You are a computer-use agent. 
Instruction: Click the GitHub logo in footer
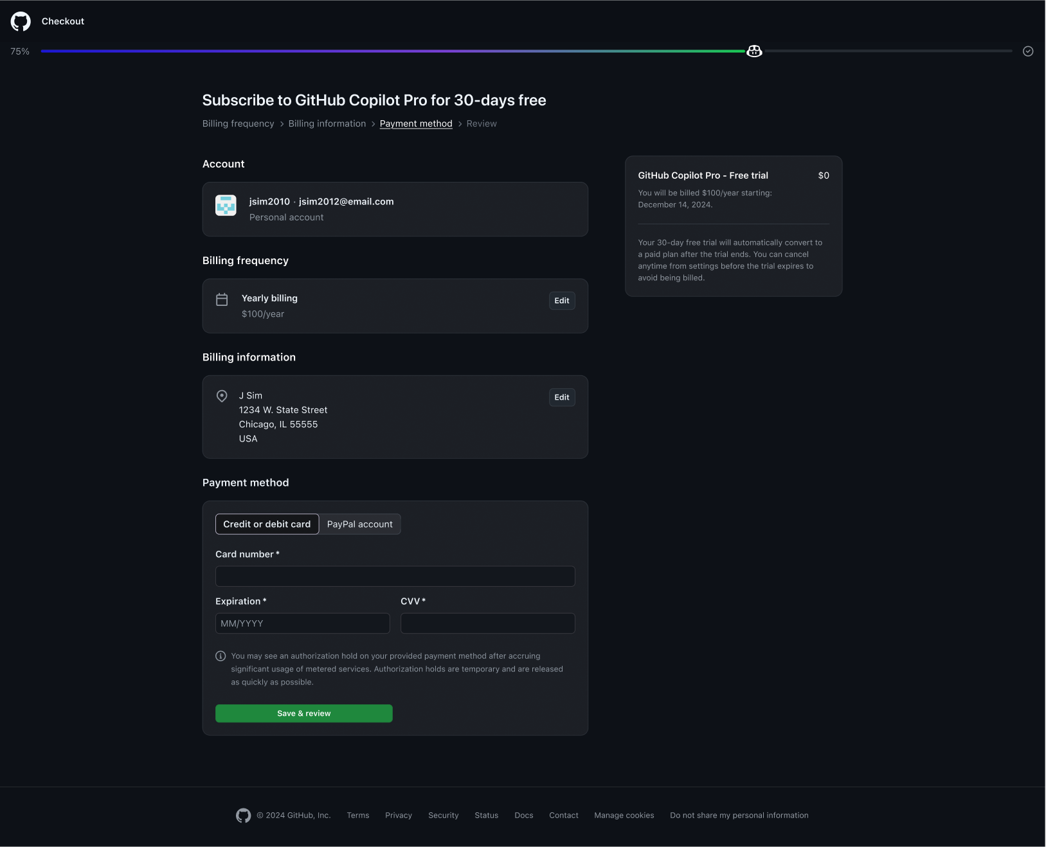(x=243, y=816)
